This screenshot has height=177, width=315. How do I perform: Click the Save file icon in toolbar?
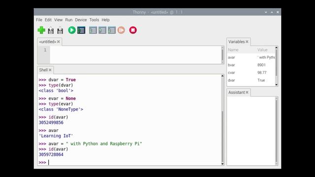click(x=60, y=30)
